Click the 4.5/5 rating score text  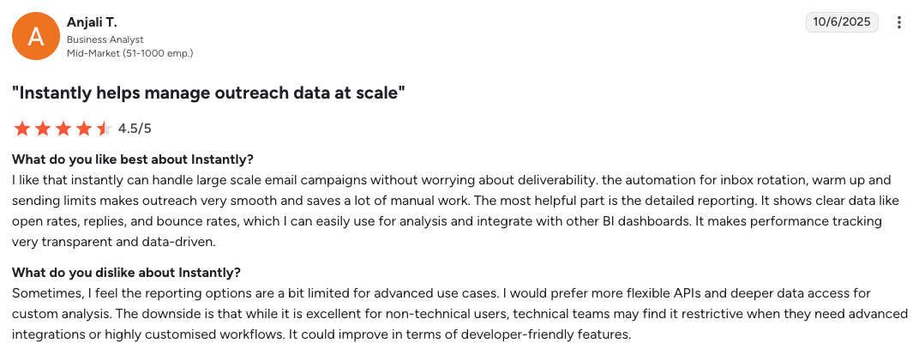[135, 129]
